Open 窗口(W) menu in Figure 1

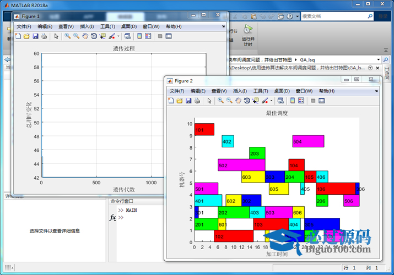[x=151, y=26]
